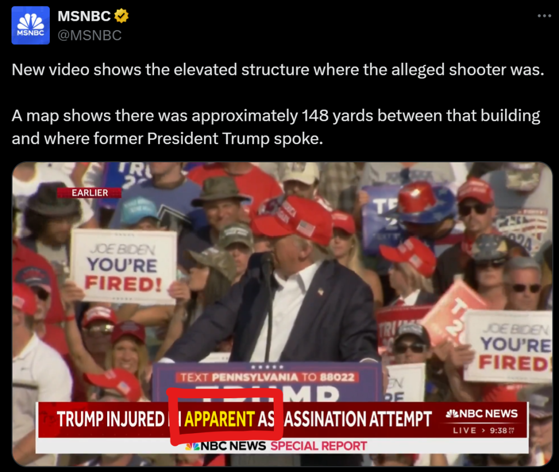
Task: Click the LIVE 9:38 time indicator
Action: click(x=484, y=430)
